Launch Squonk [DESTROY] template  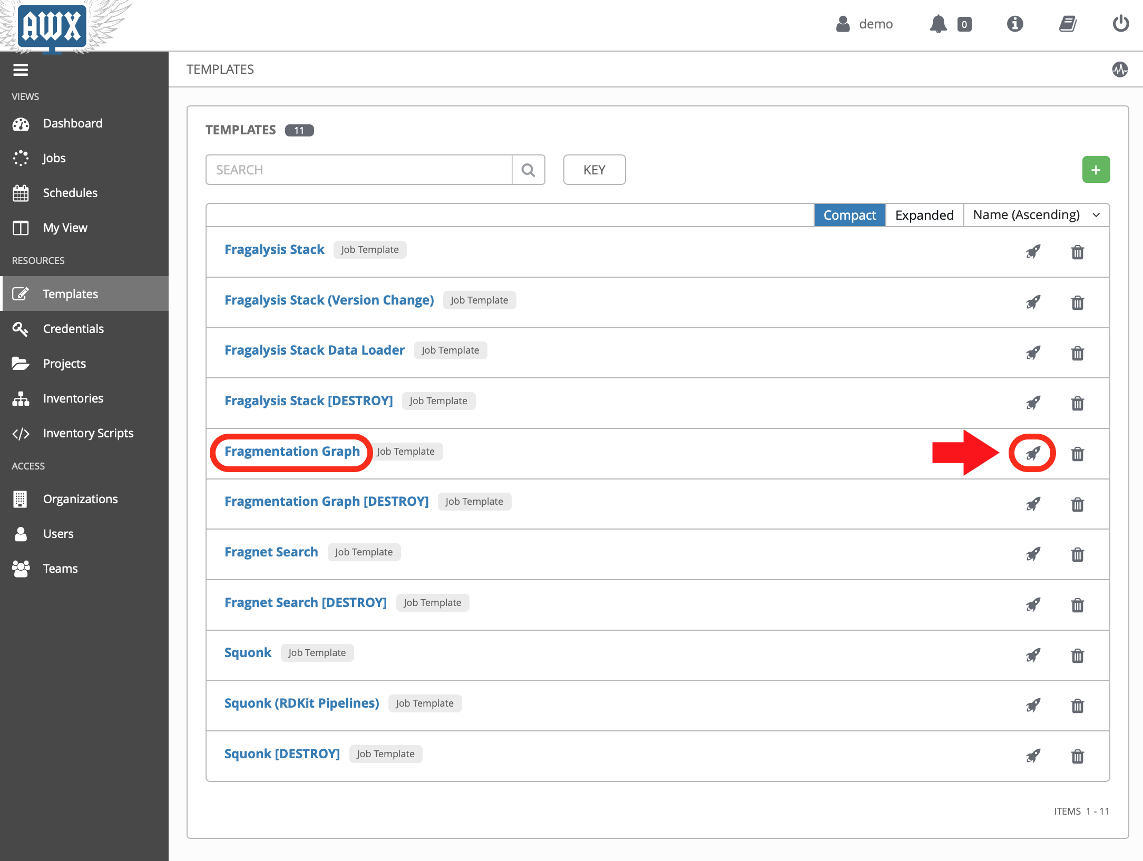coord(1033,756)
